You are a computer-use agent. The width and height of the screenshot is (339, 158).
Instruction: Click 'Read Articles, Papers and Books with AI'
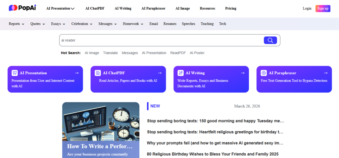point(128,81)
